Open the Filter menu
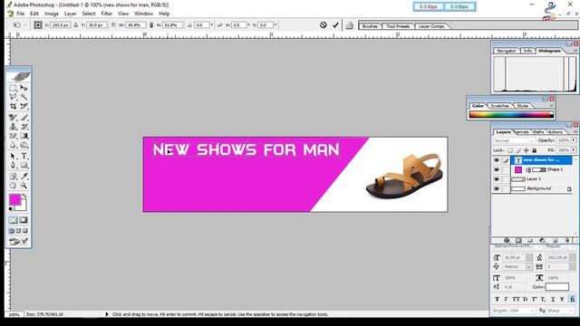Viewport: 580px width, 326px height. click(107, 14)
